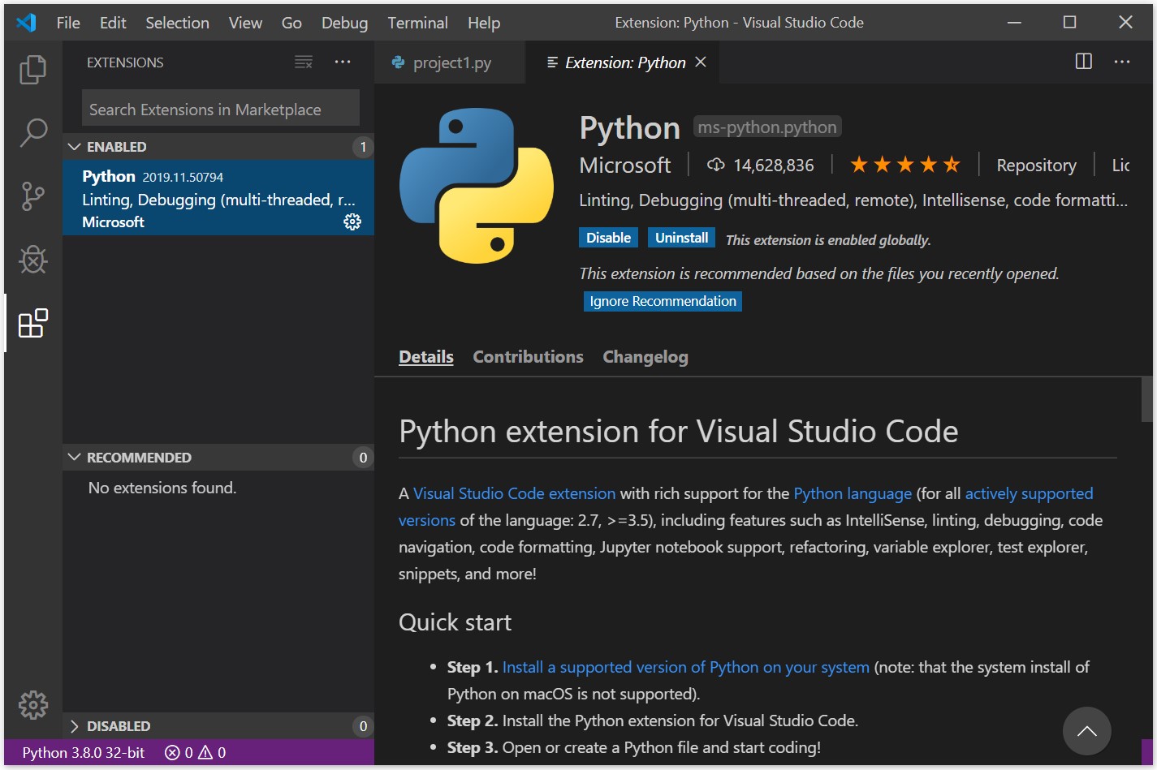Image resolution: width=1157 pixels, height=770 pixels.
Task: Open the Python language link
Action: tap(853, 493)
